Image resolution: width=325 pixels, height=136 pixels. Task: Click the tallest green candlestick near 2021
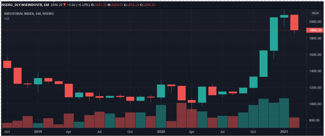click(x=274, y=34)
